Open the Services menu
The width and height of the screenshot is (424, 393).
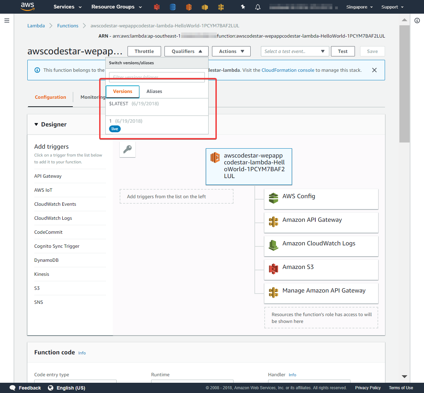point(68,7)
